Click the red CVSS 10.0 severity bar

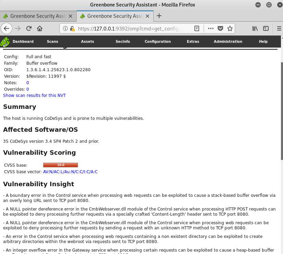click(x=61, y=165)
